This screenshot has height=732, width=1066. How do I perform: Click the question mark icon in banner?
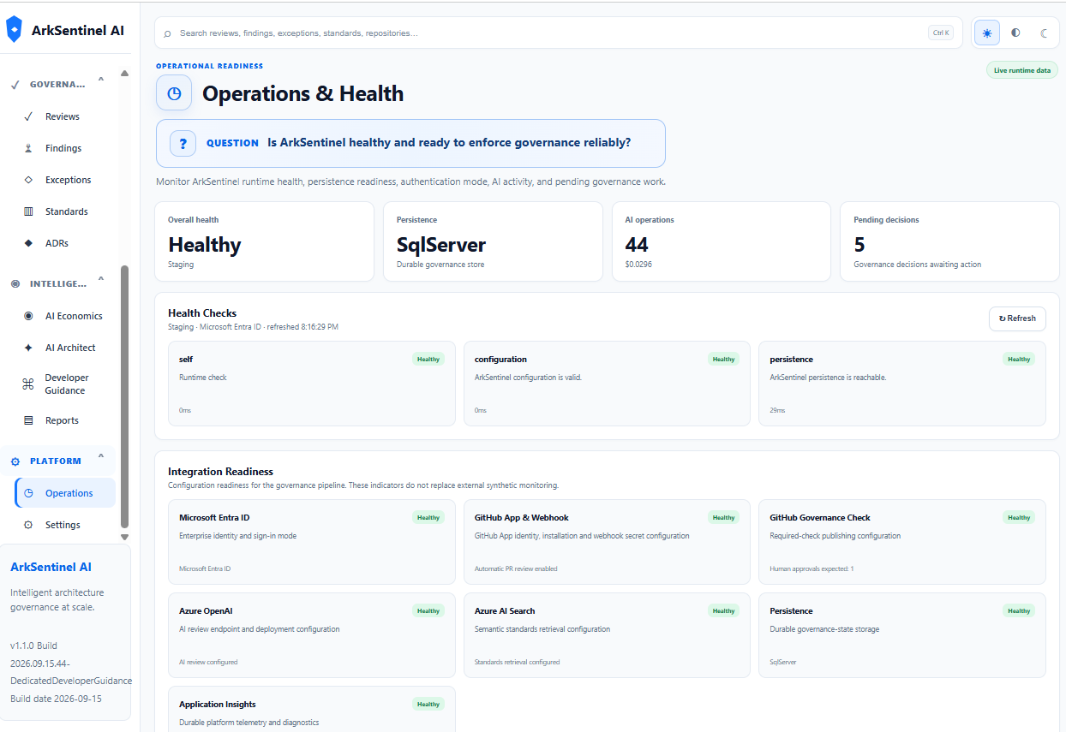[183, 143]
